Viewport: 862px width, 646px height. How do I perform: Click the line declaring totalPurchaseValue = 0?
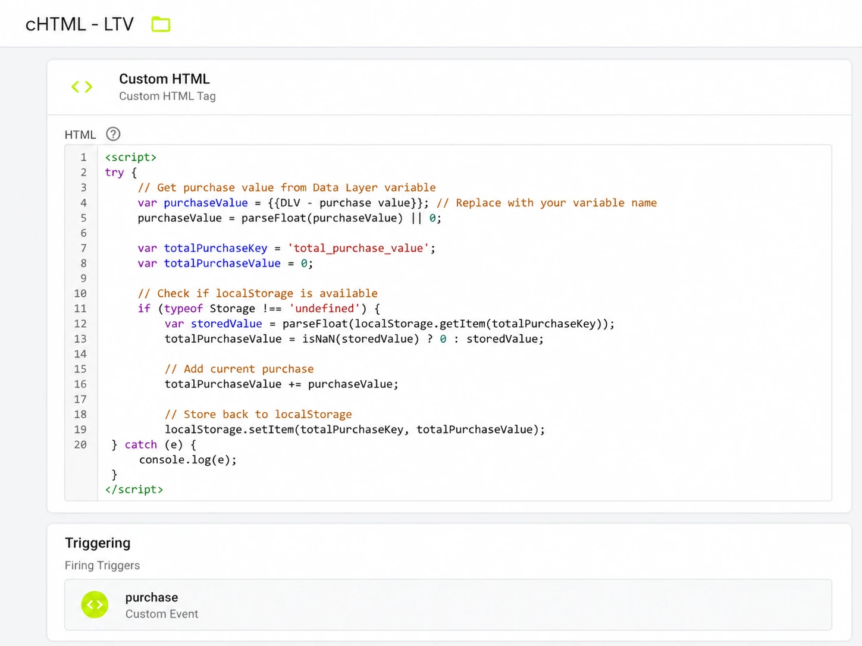pos(225,264)
